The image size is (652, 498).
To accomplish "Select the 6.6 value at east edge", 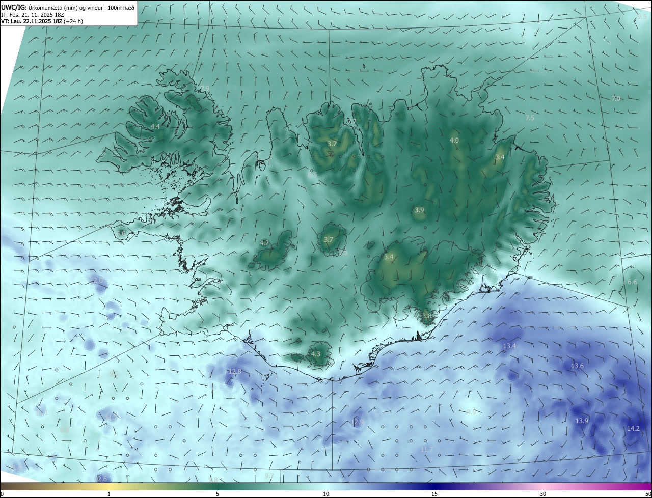I will 632,282.
